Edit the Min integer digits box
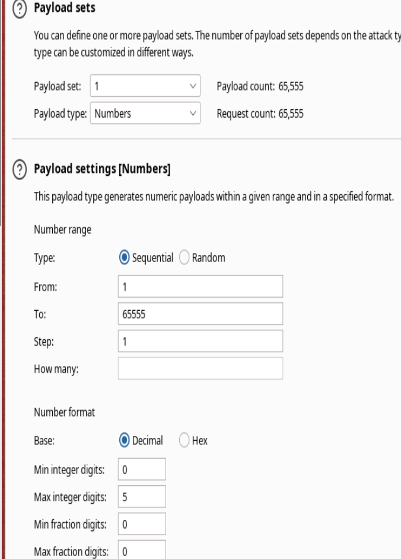 pos(142,469)
